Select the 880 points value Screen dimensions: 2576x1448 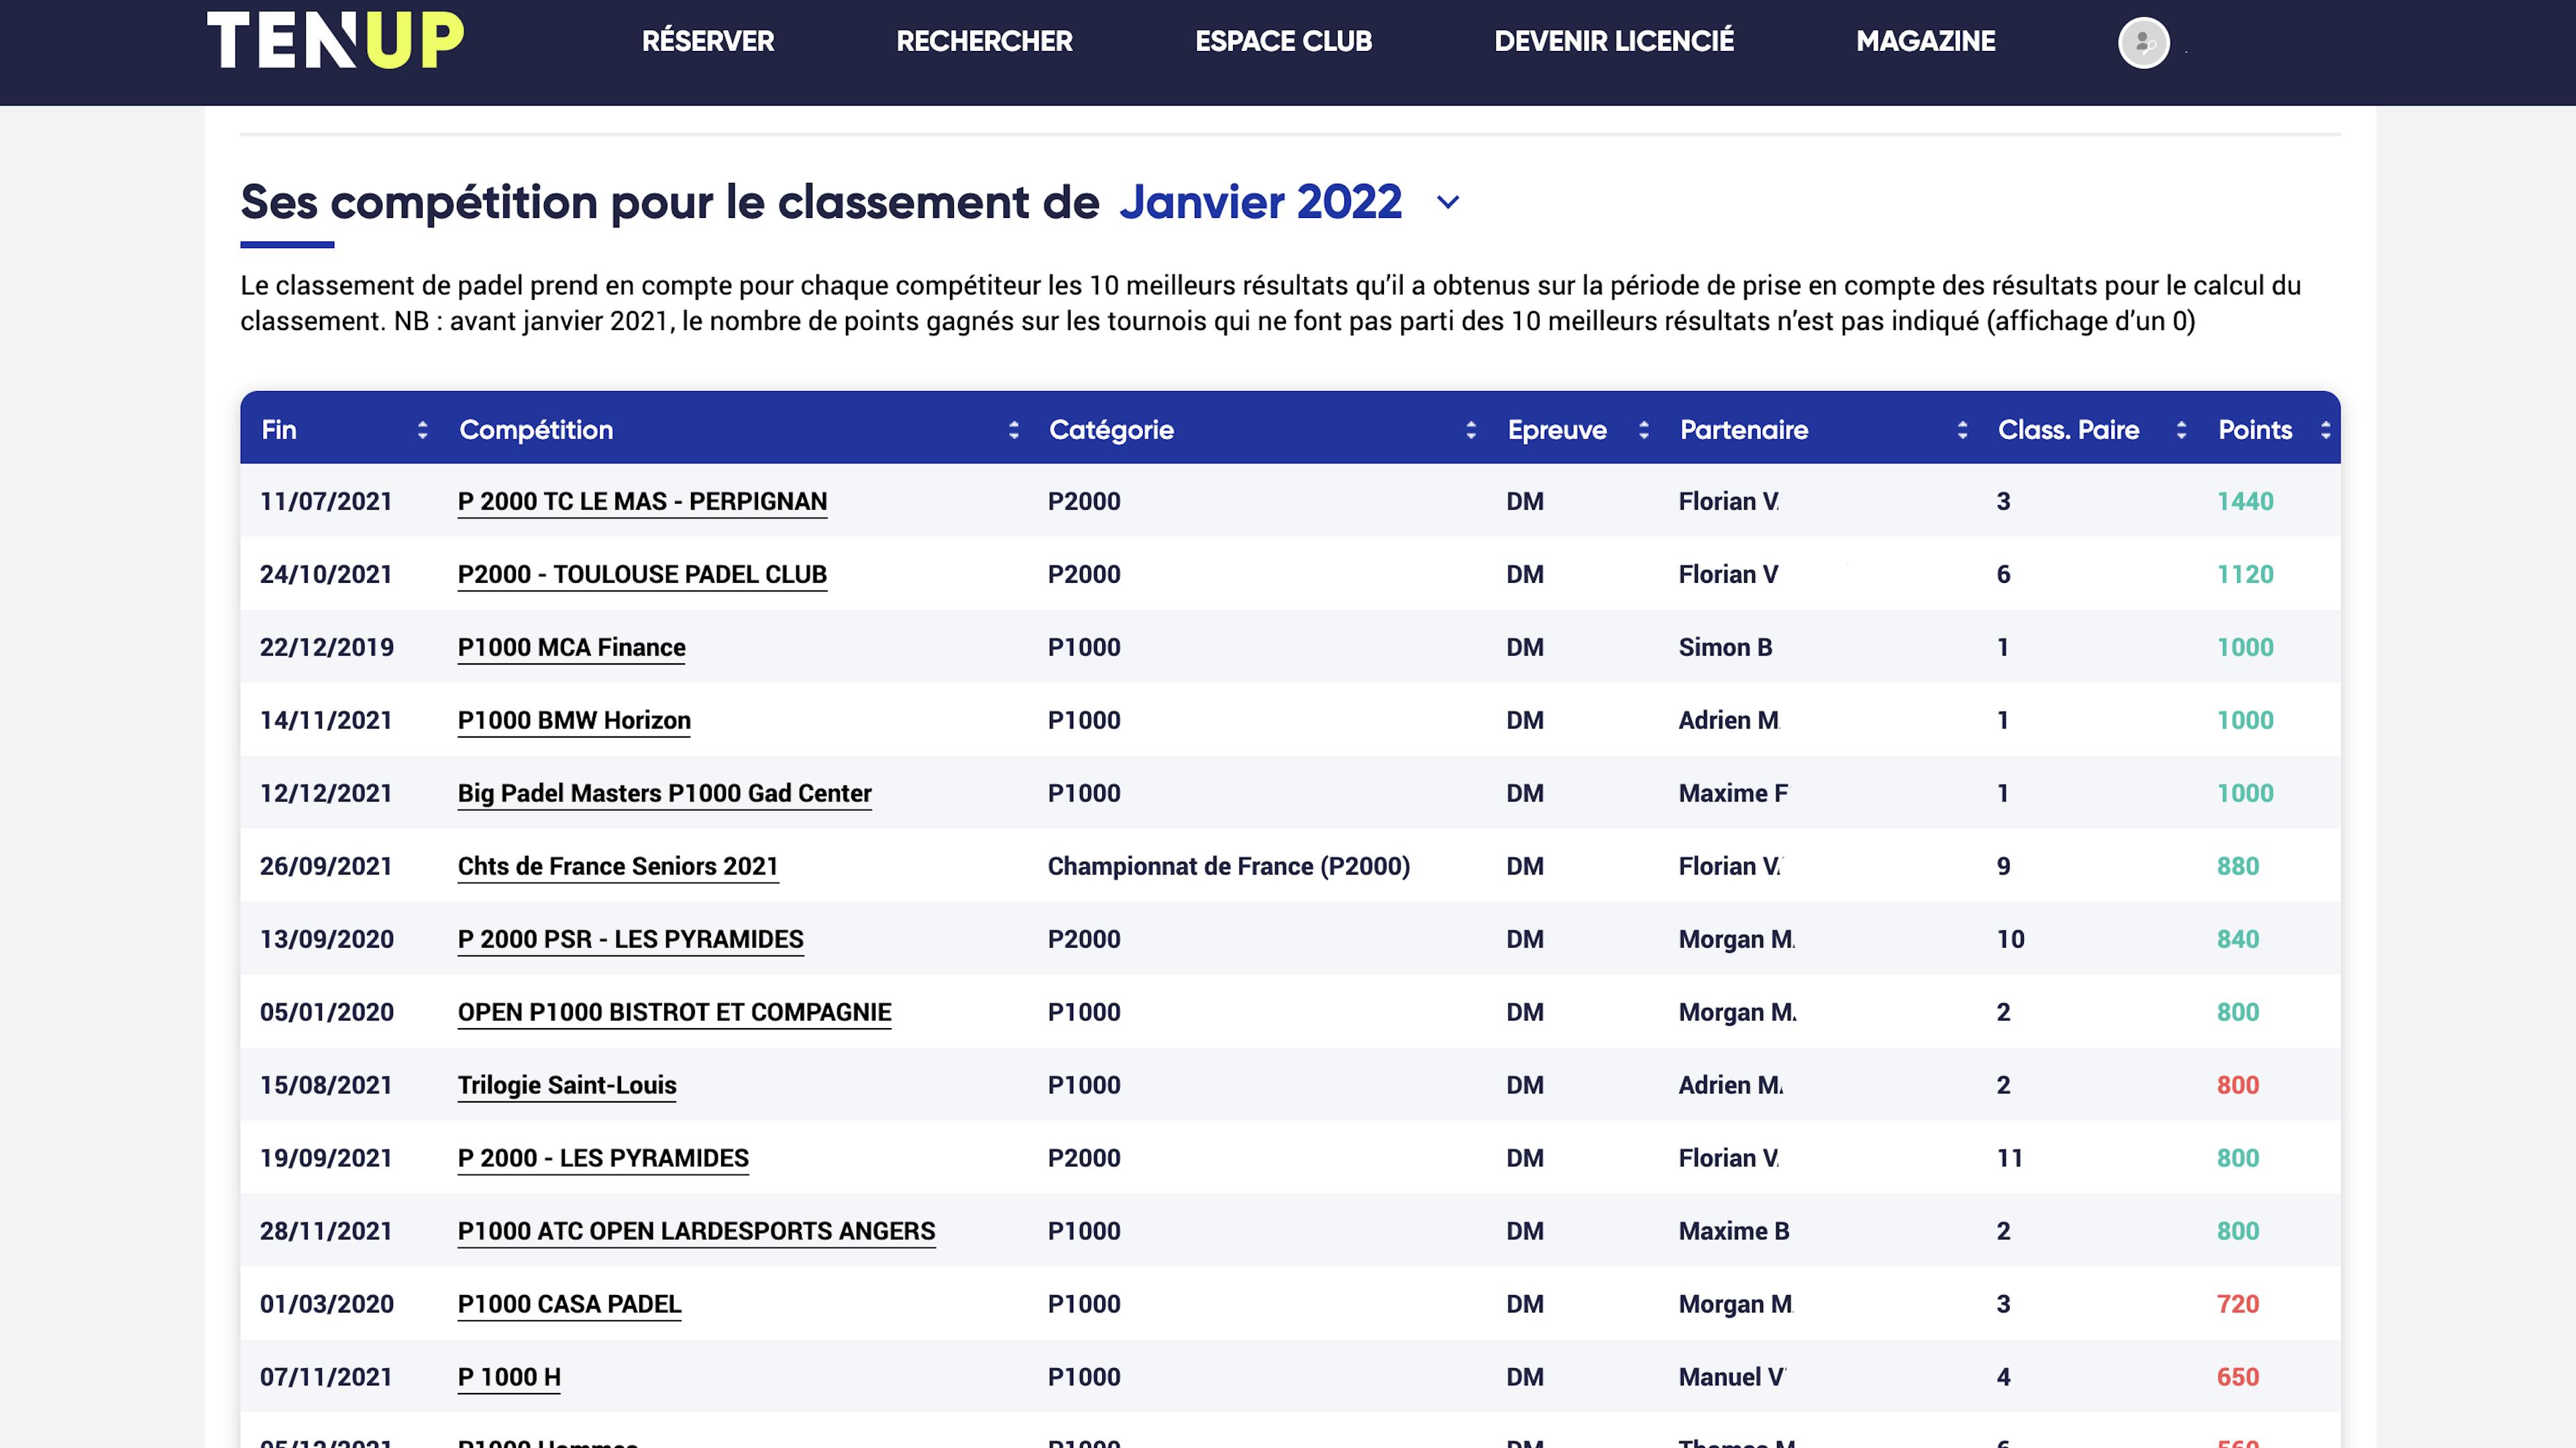click(2238, 867)
